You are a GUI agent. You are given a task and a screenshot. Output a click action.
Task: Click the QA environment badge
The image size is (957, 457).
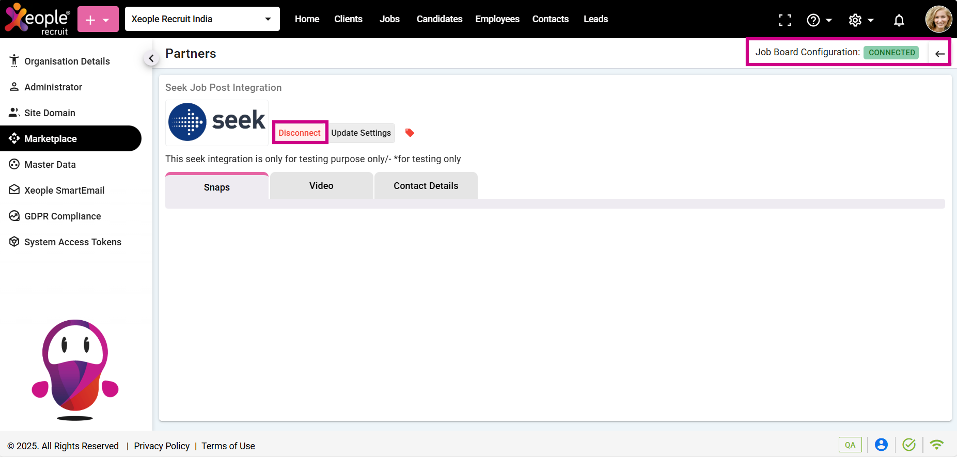(x=850, y=445)
